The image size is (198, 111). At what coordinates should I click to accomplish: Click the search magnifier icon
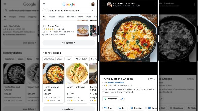click(x=45, y=11)
